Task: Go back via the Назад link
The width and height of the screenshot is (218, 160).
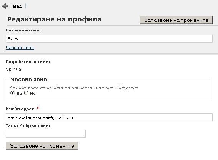Action: pyautogui.click(x=15, y=6)
